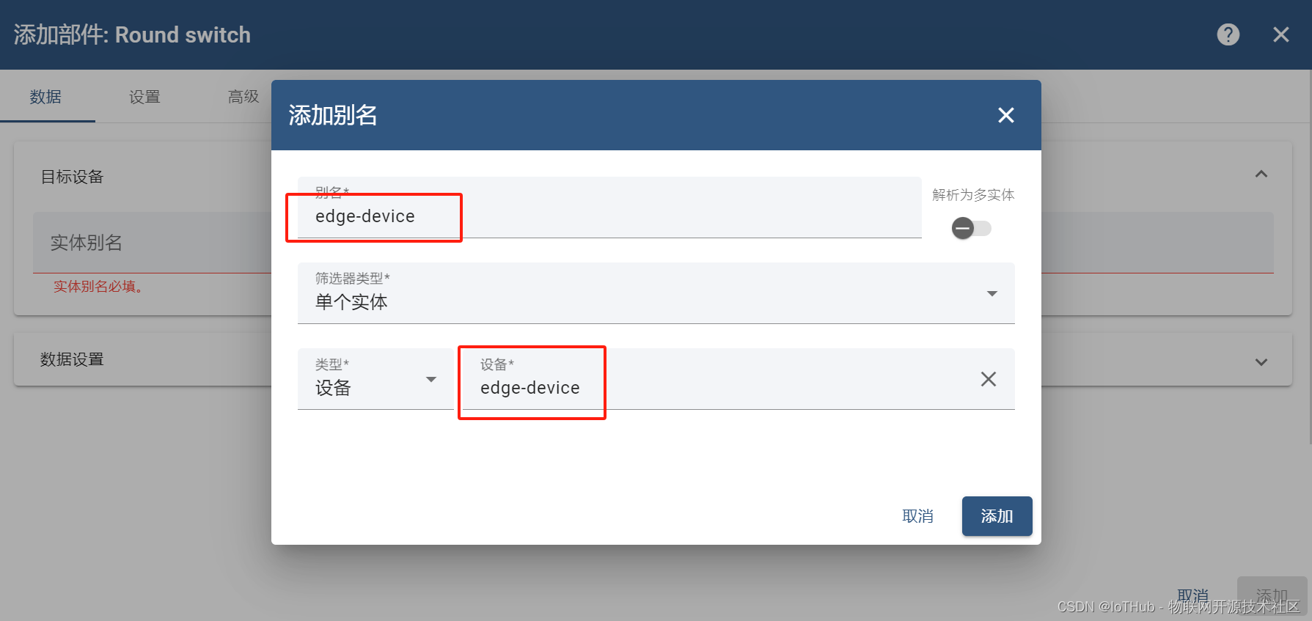
Task: Collapse the 目标设备 panel
Action: (x=1261, y=174)
